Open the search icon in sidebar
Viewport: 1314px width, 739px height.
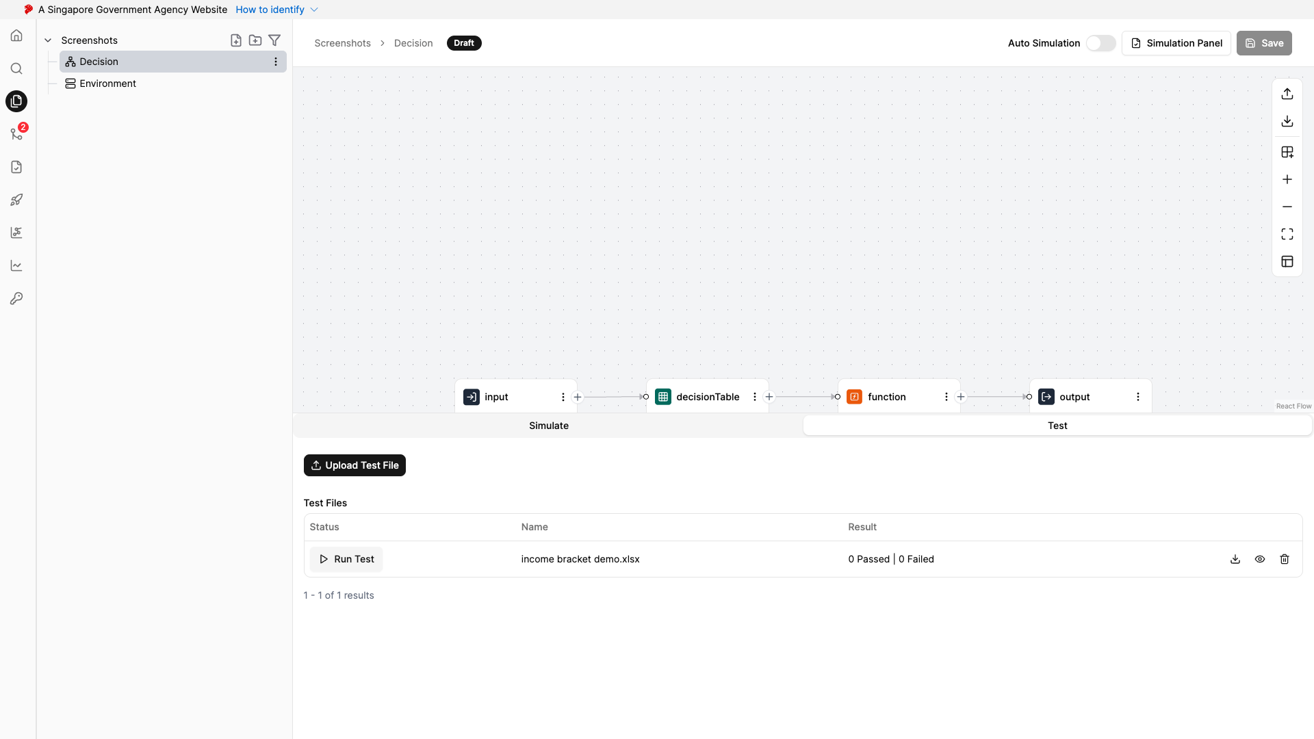pyautogui.click(x=16, y=68)
